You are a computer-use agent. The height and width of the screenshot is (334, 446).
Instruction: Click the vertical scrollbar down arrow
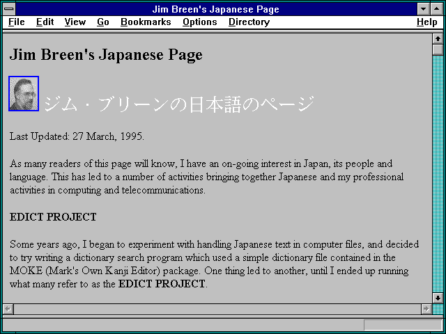[x=438, y=298]
